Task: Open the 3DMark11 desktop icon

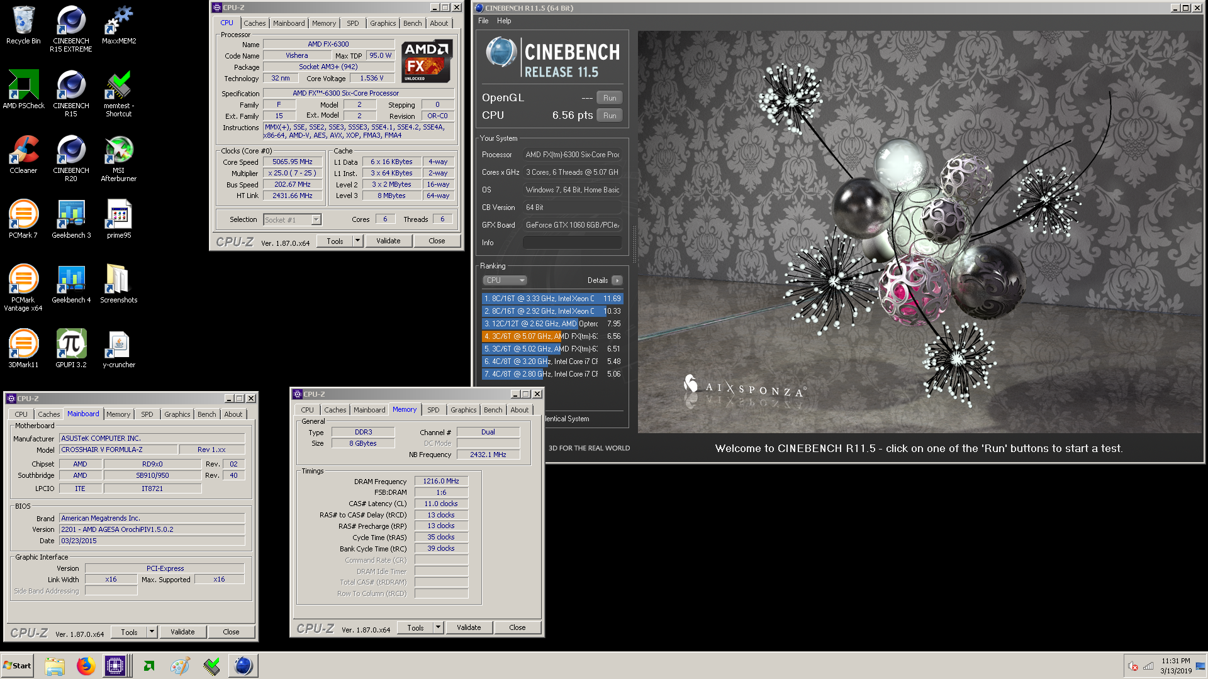Action: coord(23,349)
